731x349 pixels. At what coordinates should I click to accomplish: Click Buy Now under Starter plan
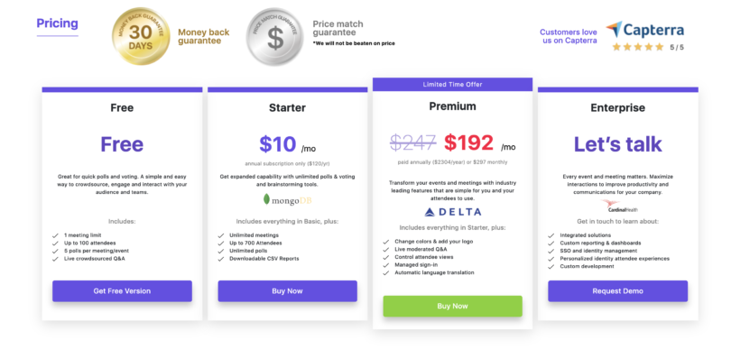287,291
